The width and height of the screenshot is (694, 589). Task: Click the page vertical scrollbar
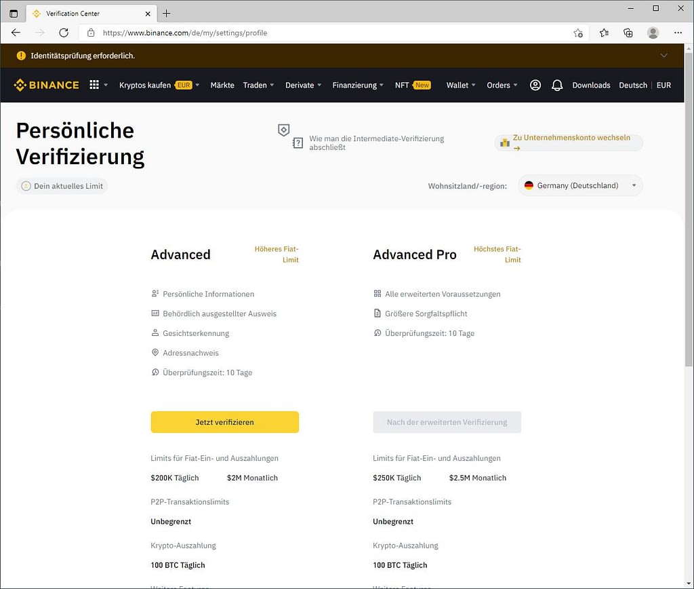pos(689,208)
